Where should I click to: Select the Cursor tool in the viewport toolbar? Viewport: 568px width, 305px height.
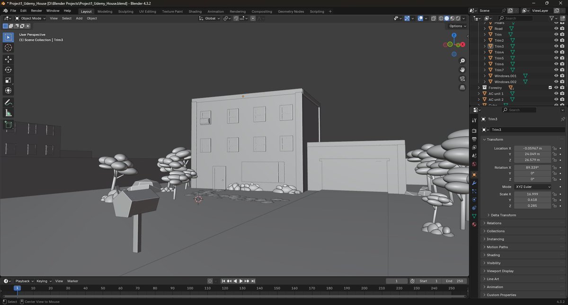click(8, 48)
